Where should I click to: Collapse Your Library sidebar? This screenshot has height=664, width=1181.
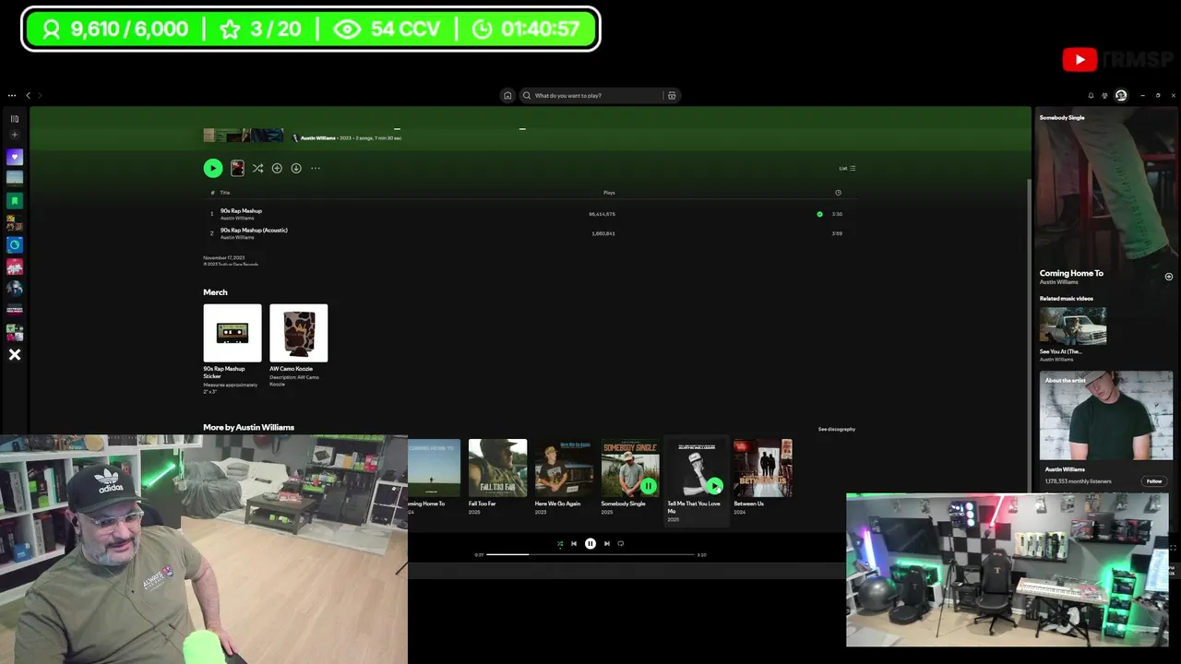click(x=15, y=118)
